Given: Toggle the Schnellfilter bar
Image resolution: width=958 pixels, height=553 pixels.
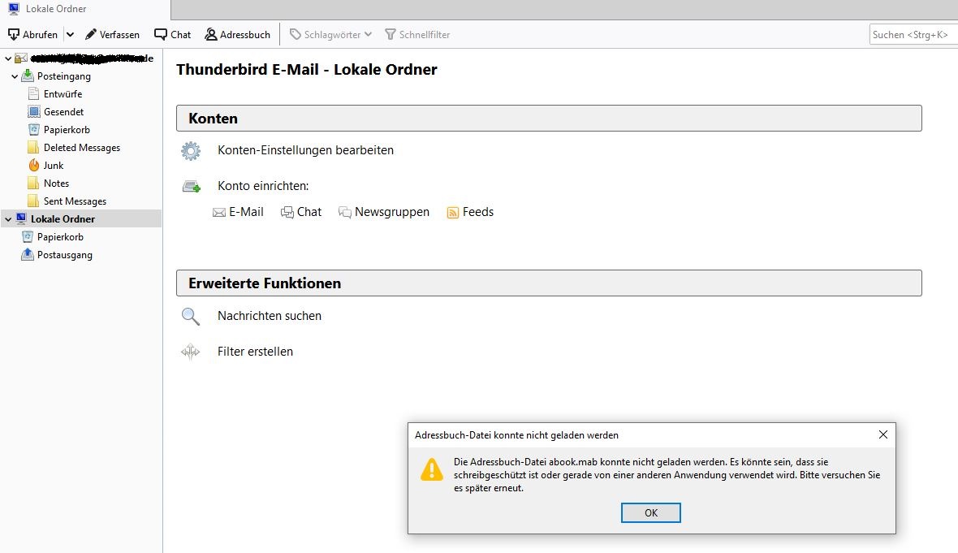Looking at the screenshot, I should point(417,35).
